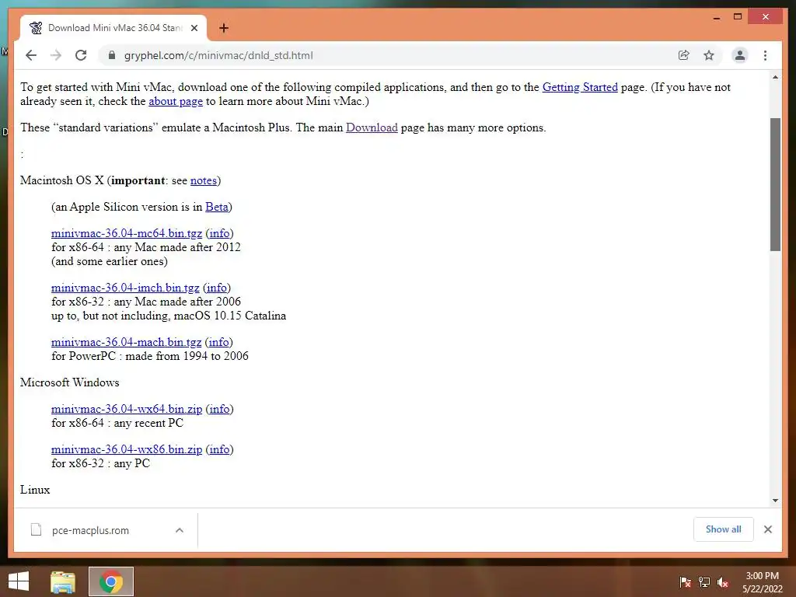Select the 'Linux' heading text
This screenshot has width=796, height=597.
point(35,490)
